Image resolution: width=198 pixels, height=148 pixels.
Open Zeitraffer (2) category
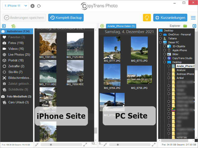coord(17,66)
